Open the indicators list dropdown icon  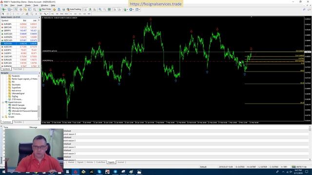pyautogui.click(x=126, y=9)
